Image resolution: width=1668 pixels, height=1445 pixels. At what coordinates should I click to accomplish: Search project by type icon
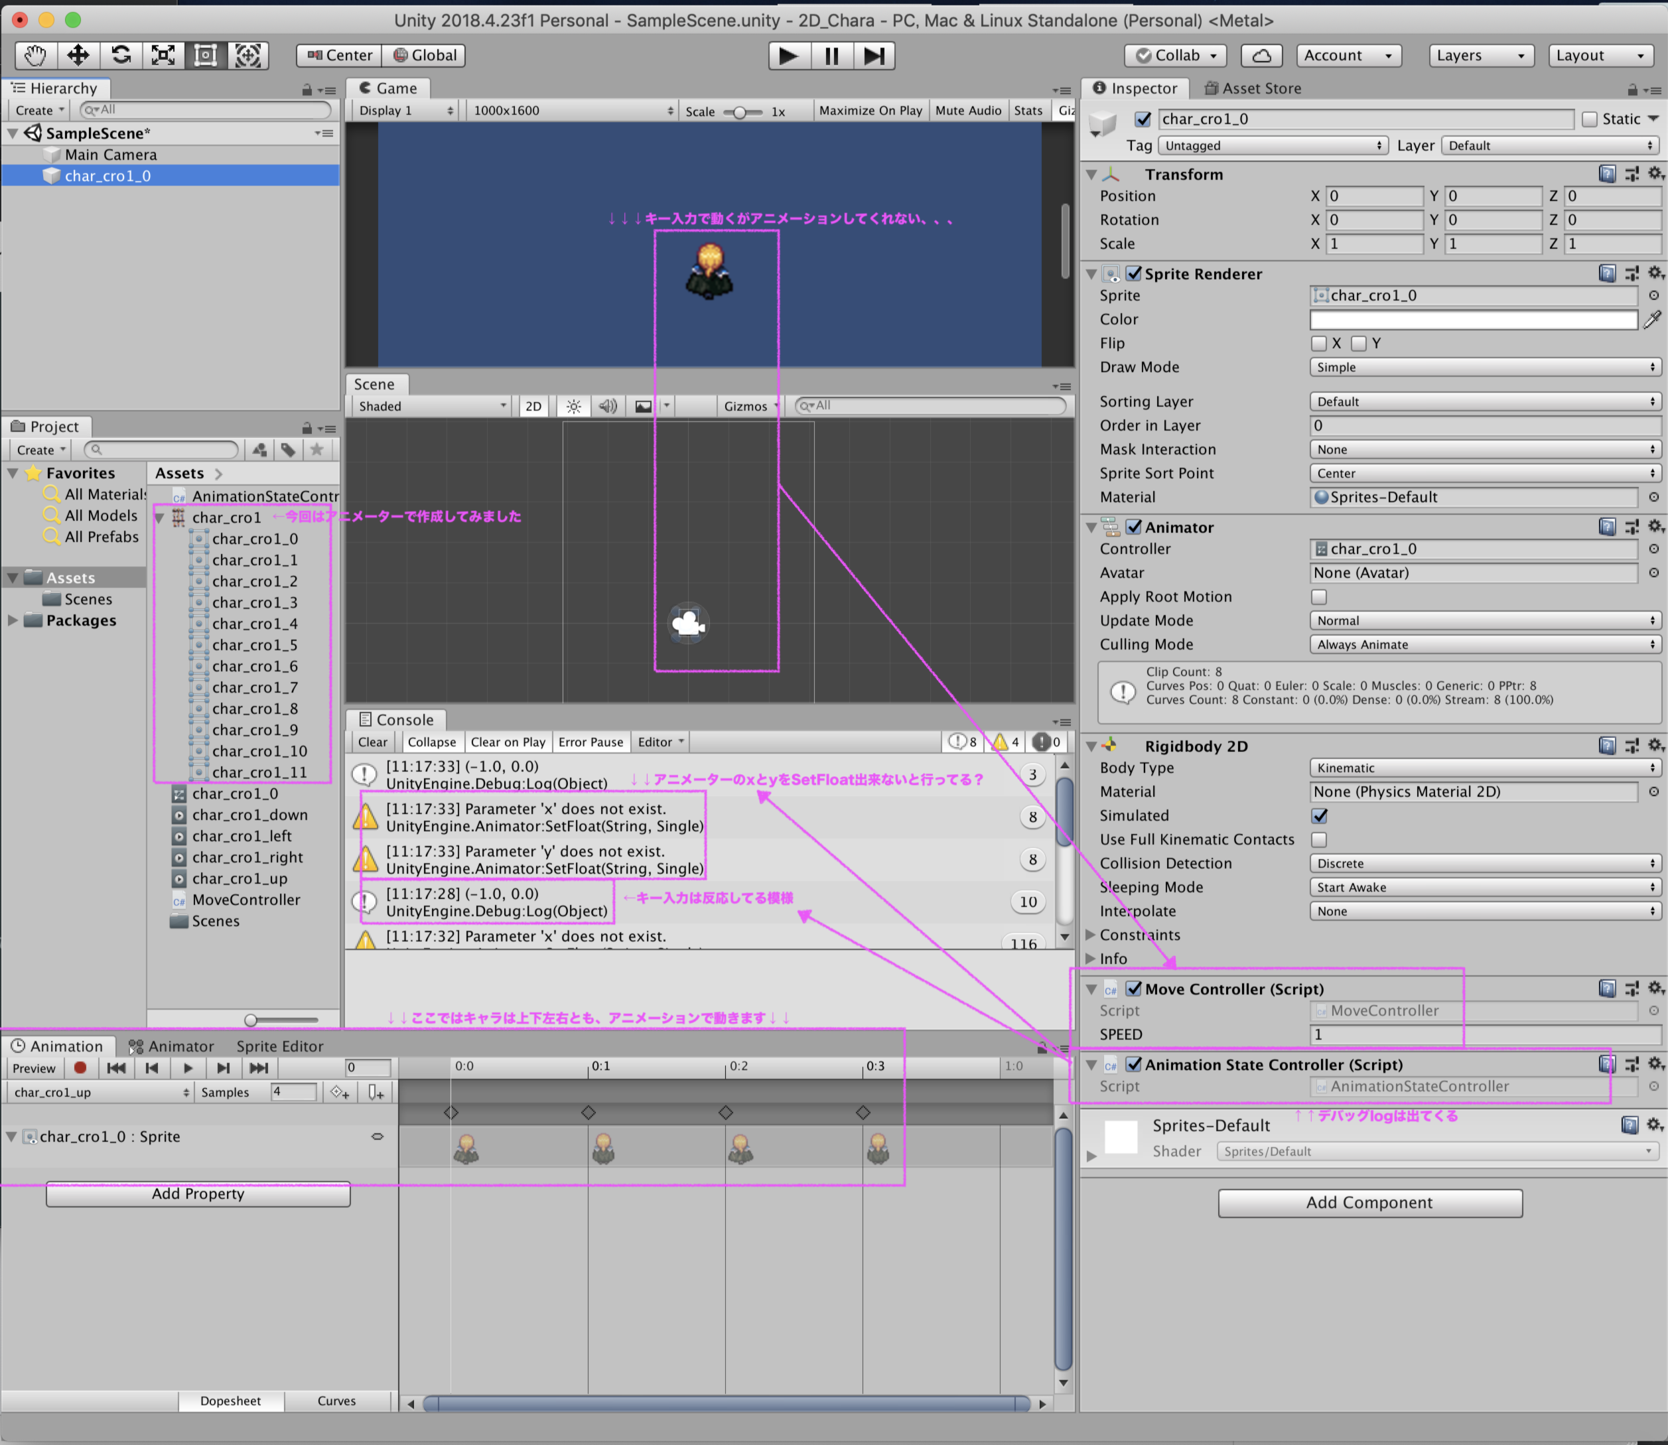click(x=259, y=449)
